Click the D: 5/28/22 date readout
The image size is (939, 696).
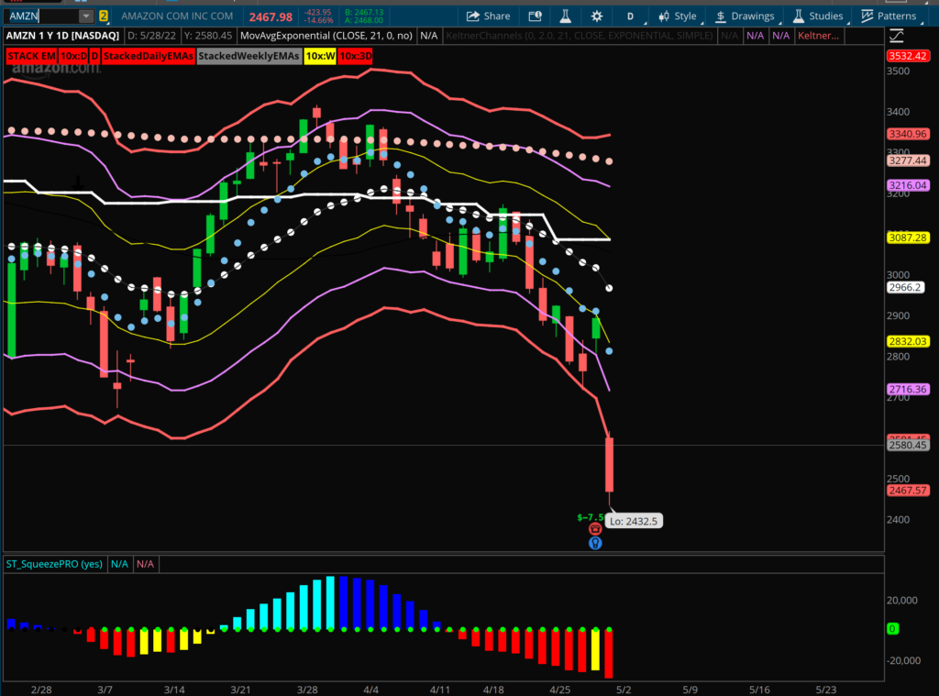click(152, 36)
